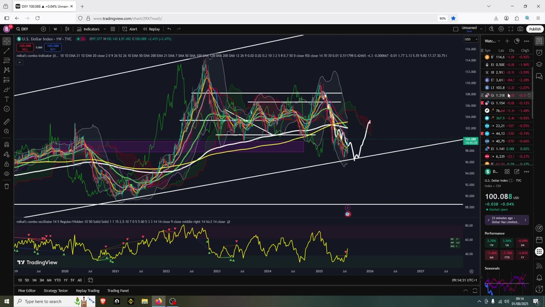Toggle magnet mode for drawings
The width and height of the screenshot is (545, 307).
6,145
